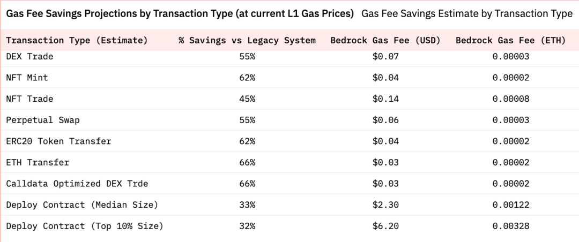579x242 pixels.
Task: Click the 'Bedrock Gas Fee (ETH)' column header
Action: coord(511,40)
